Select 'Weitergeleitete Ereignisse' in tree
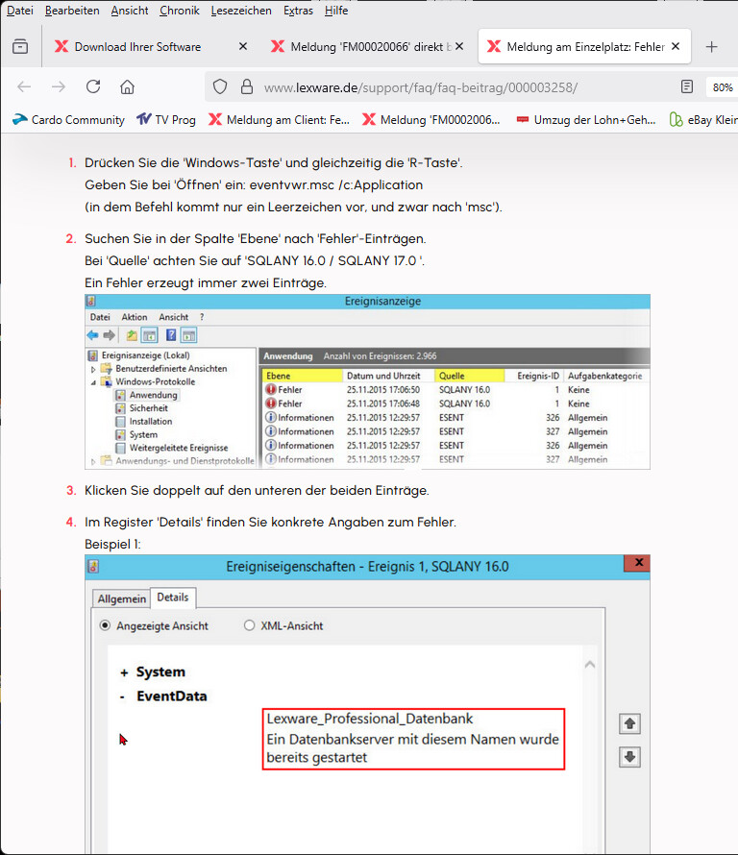 (x=172, y=448)
